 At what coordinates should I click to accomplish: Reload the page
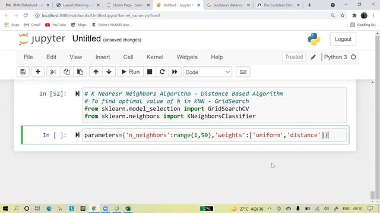26,15
